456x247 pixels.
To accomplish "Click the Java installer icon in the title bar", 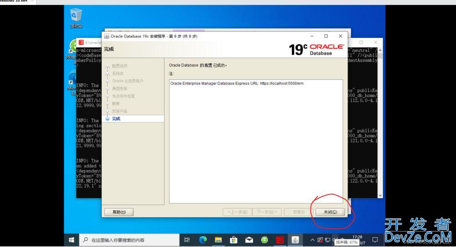I will click(107, 36).
